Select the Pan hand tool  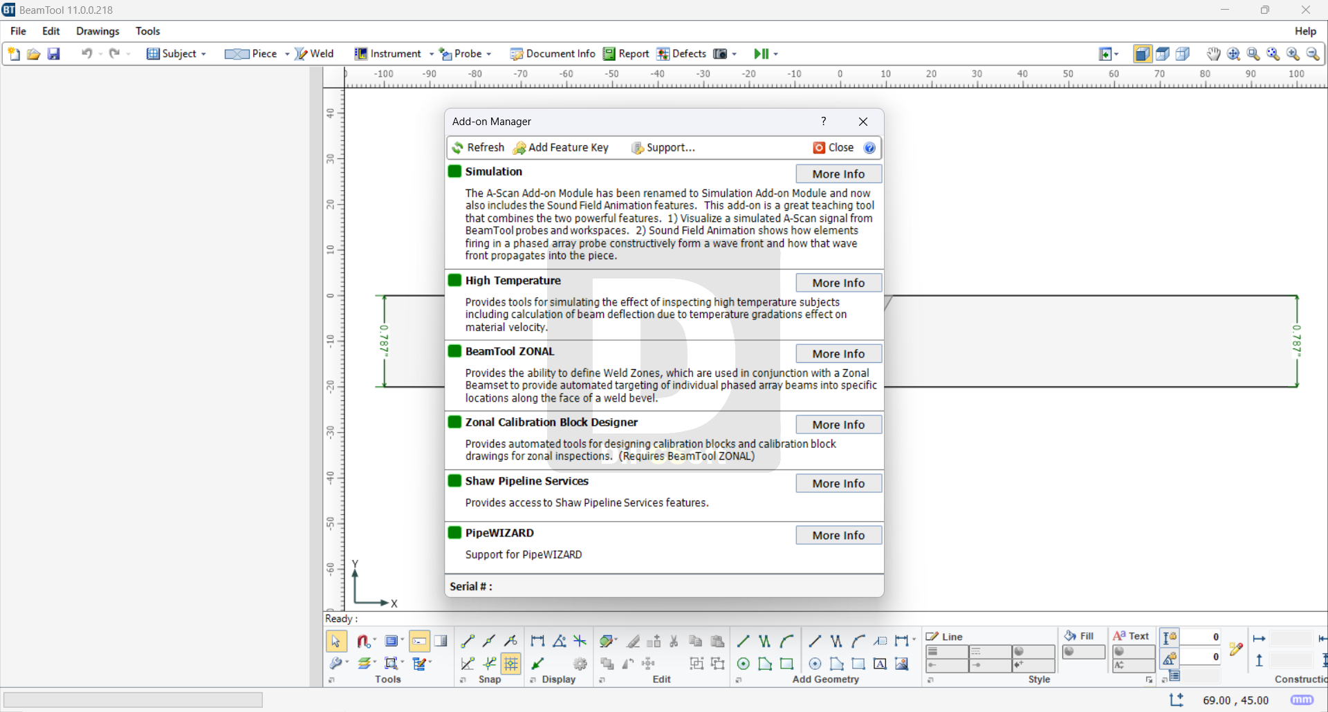[x=1213, y=54]
